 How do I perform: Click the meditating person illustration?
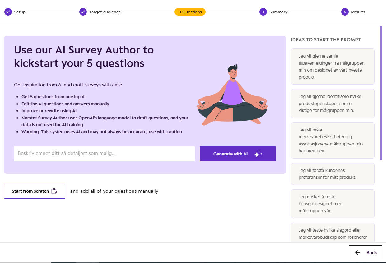tap(232, 95)
